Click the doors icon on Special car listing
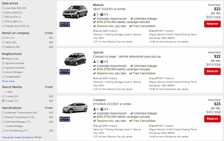The image size is (224, 141). [x=101, y=62]
